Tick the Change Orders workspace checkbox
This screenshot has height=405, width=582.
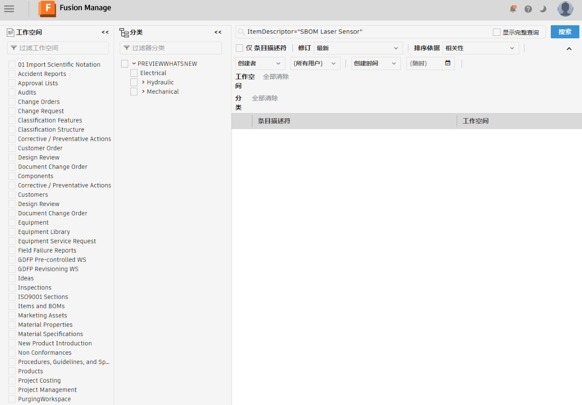[12, 102]
